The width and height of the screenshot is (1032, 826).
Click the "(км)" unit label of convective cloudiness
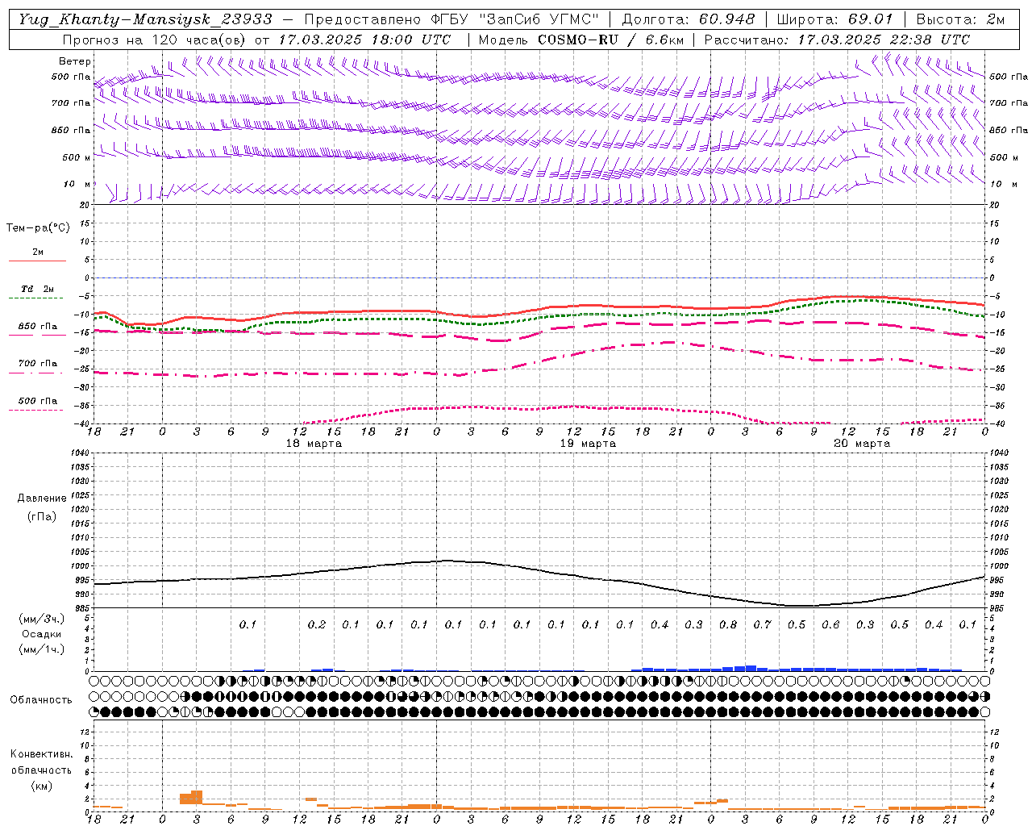[42, 786]
